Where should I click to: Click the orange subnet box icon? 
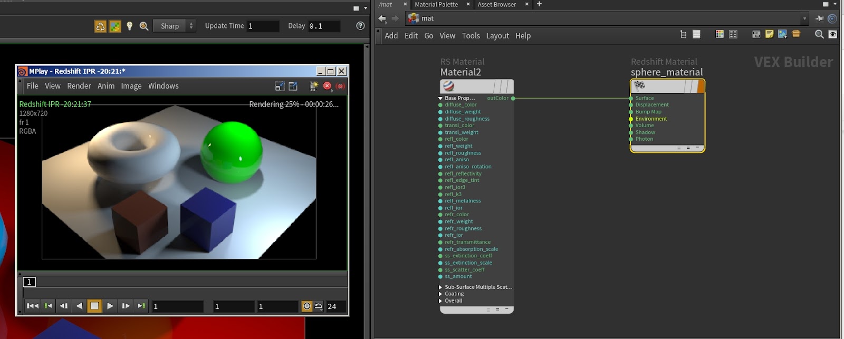[x=796, y=34]
